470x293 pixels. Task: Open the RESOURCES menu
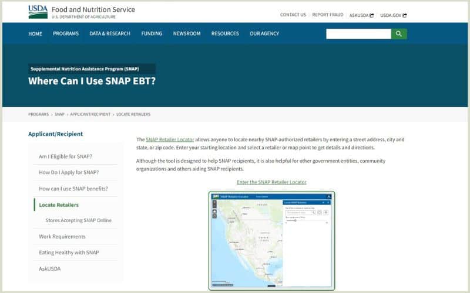(225, 33)
